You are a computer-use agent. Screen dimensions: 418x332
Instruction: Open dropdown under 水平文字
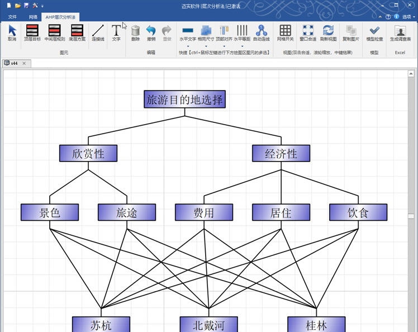188,46
